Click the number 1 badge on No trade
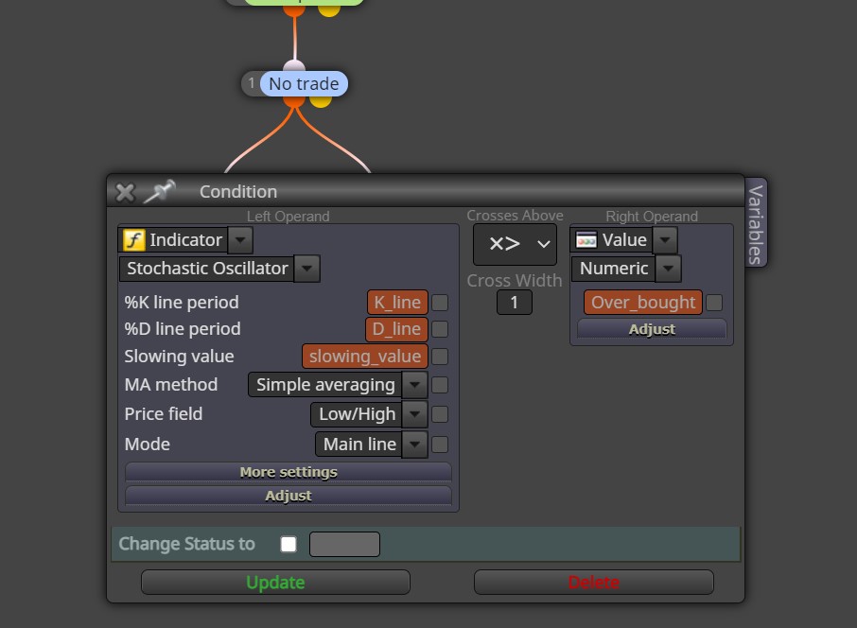The width and height of the screenshot is (857, 628). pyautogui.click(x=252, y=83)
